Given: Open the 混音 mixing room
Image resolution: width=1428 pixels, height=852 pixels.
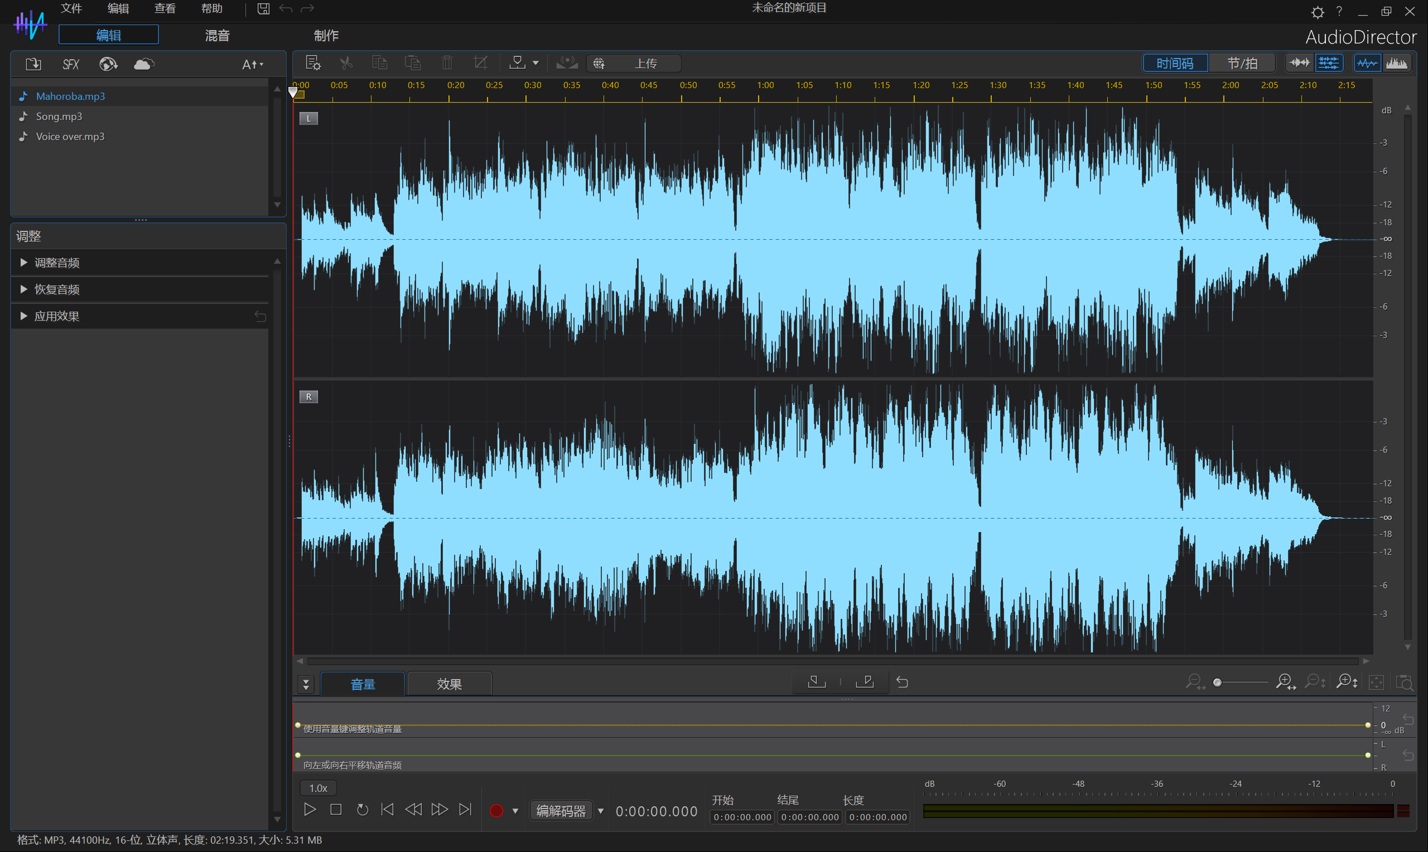Looking at the screenshot, I should point(217,35).
